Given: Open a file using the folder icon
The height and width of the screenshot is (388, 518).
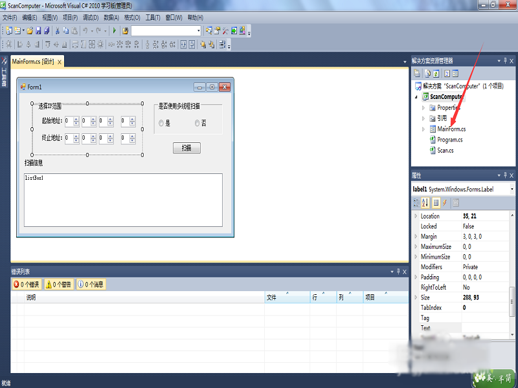Looking at the screenshot, I should (30, 30).
